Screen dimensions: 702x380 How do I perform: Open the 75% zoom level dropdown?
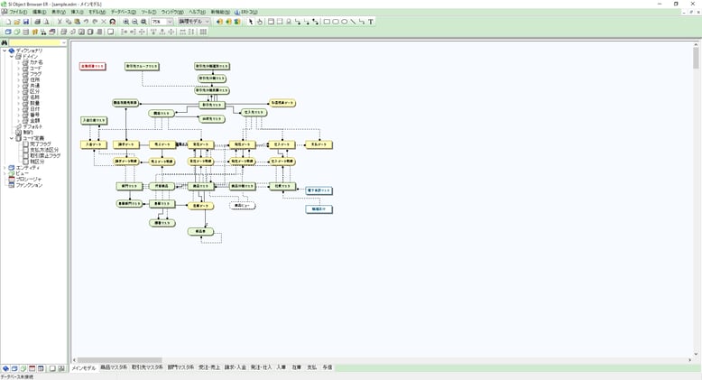tap(169, 22)
